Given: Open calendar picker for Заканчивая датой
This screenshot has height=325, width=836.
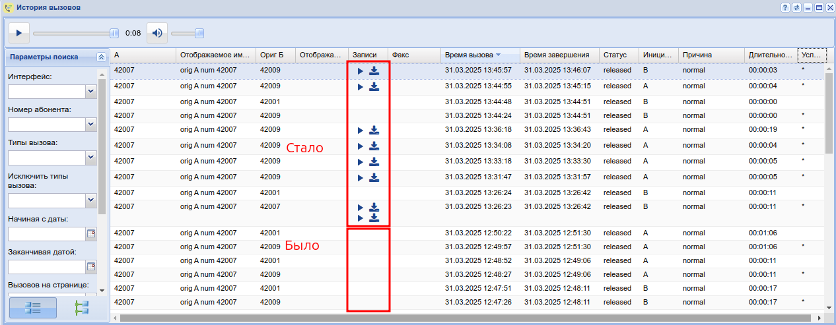Looking at the screenshot, I should coord(91,266).
